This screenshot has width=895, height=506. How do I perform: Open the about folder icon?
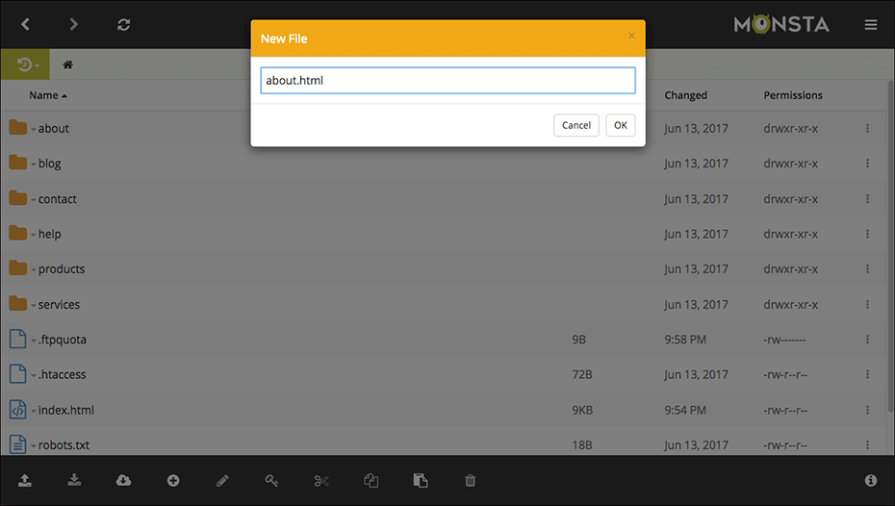17,128
